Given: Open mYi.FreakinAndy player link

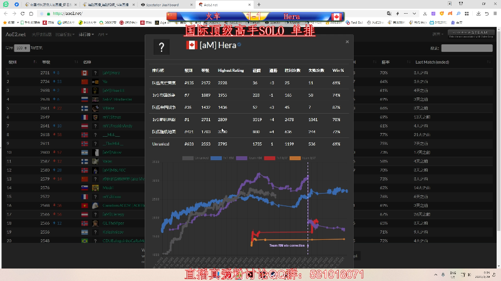Looking at the screenshot, I should [x=117, y=126].
